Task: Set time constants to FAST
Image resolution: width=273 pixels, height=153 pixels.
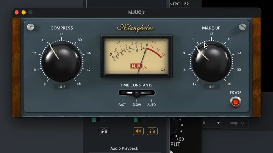Action: [122, 105]
